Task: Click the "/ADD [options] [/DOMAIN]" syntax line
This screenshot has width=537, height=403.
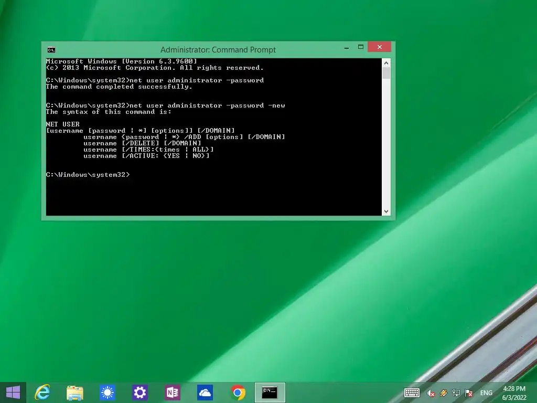Action: coord(184,137)
